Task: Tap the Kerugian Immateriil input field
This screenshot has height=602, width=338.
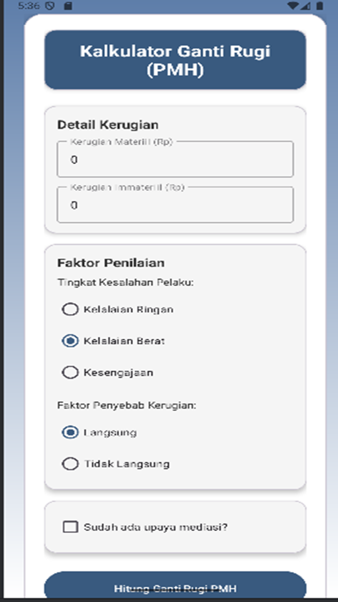Action: point(175,206)
